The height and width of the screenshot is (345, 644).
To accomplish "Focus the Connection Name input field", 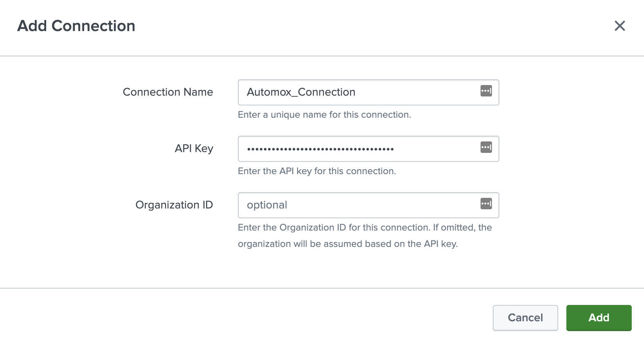I will (x=368, y=92).
